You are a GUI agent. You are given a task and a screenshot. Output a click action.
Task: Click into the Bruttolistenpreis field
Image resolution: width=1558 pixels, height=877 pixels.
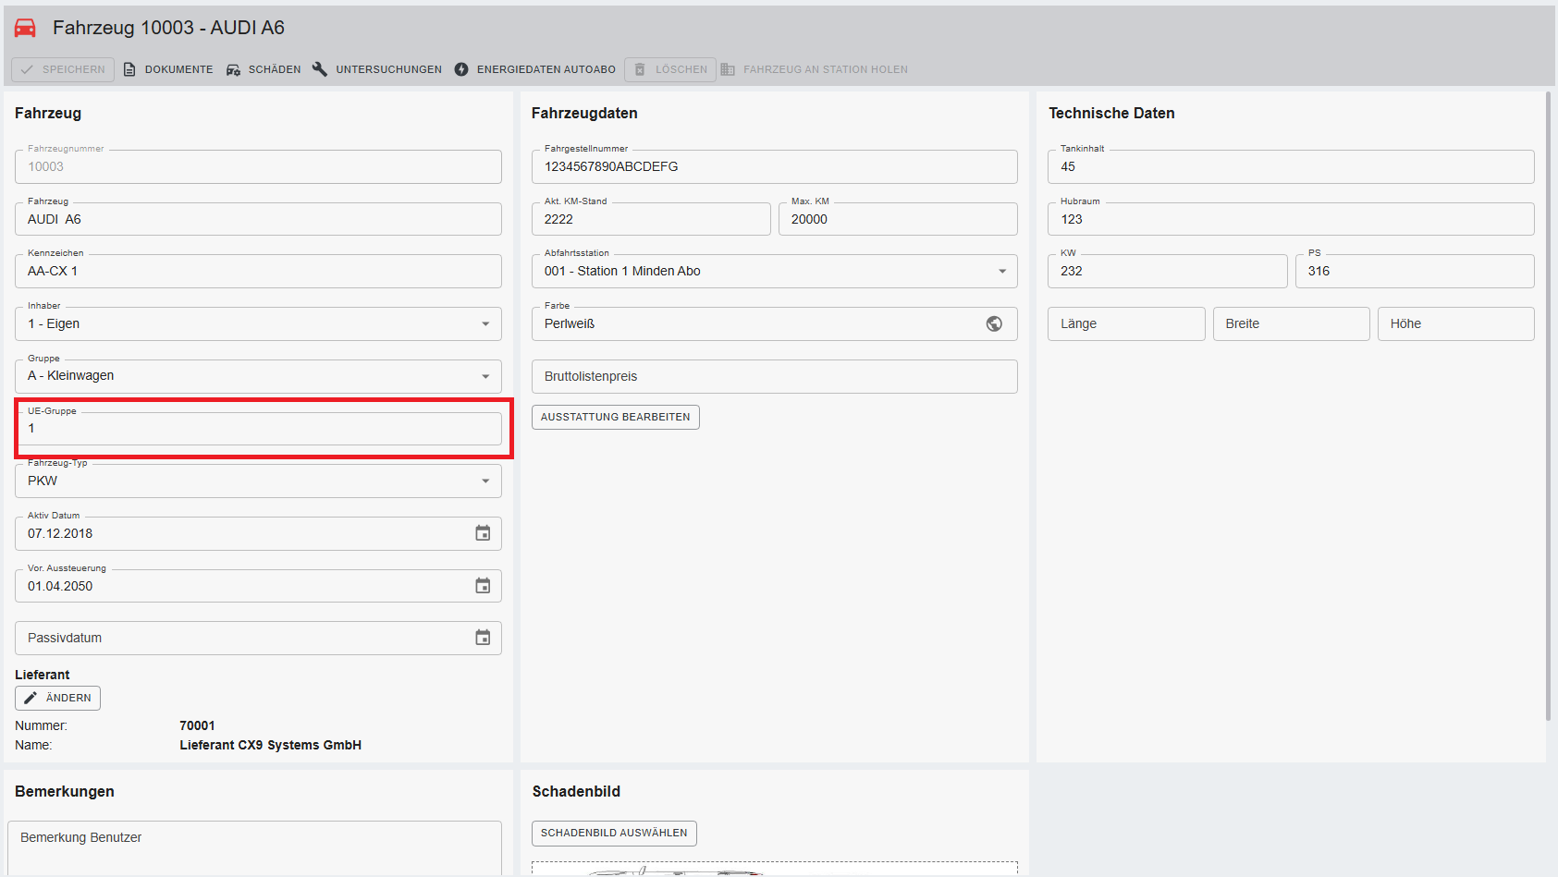coord(774,376)
